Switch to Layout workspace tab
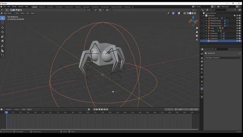243x137 pixels. pyautogui.click(x=35, y=7)
